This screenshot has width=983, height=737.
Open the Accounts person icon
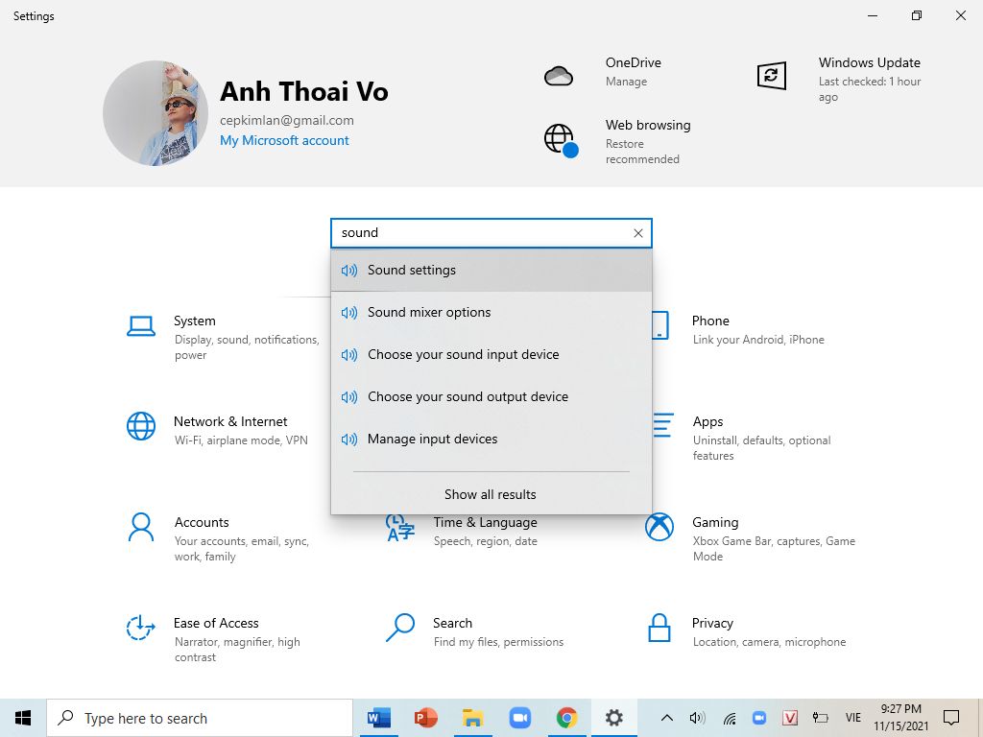point(141,527)
